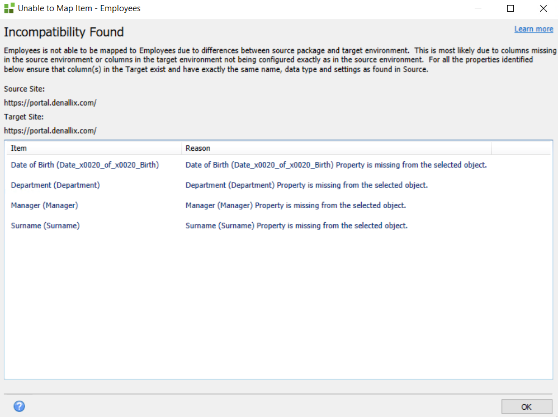Click the Manager property missing reason text
The height and width of the screenshot is (417, 558).
[x=296, y=205]
